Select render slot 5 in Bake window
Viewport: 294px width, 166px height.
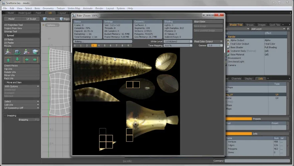105,45
